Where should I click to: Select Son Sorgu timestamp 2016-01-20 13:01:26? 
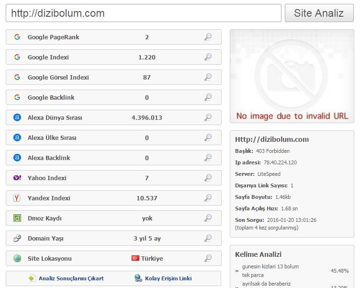coord(292,220)
